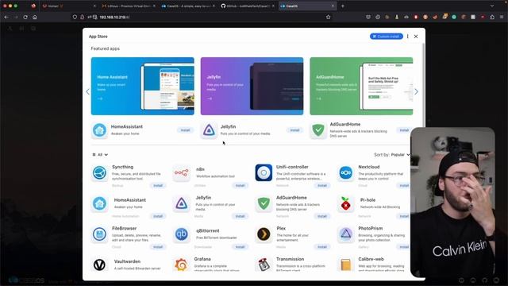Screen dimensions: 508x286
Task: Open the Firefox hamburger menu
Action: click(x=502, y=17)
